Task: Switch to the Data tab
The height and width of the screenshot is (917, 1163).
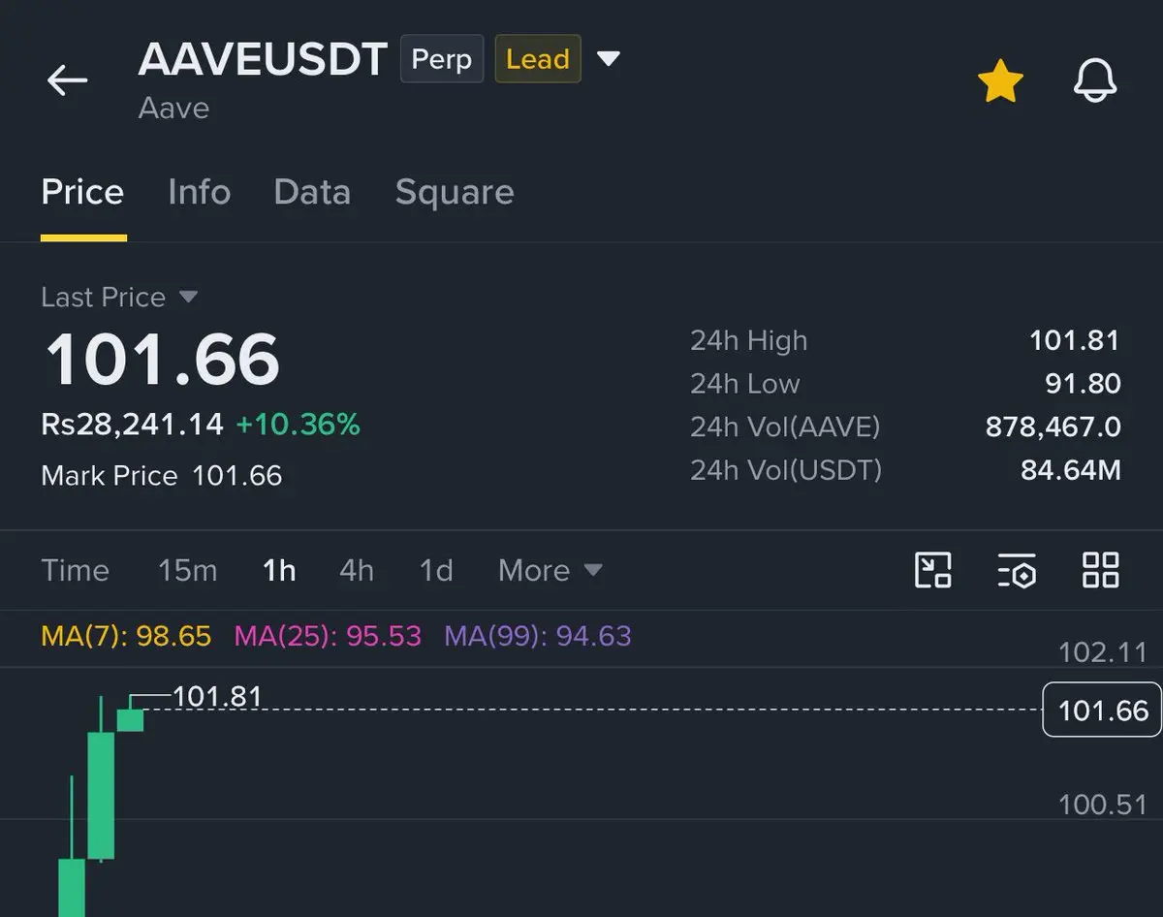Action: point(312,192)
